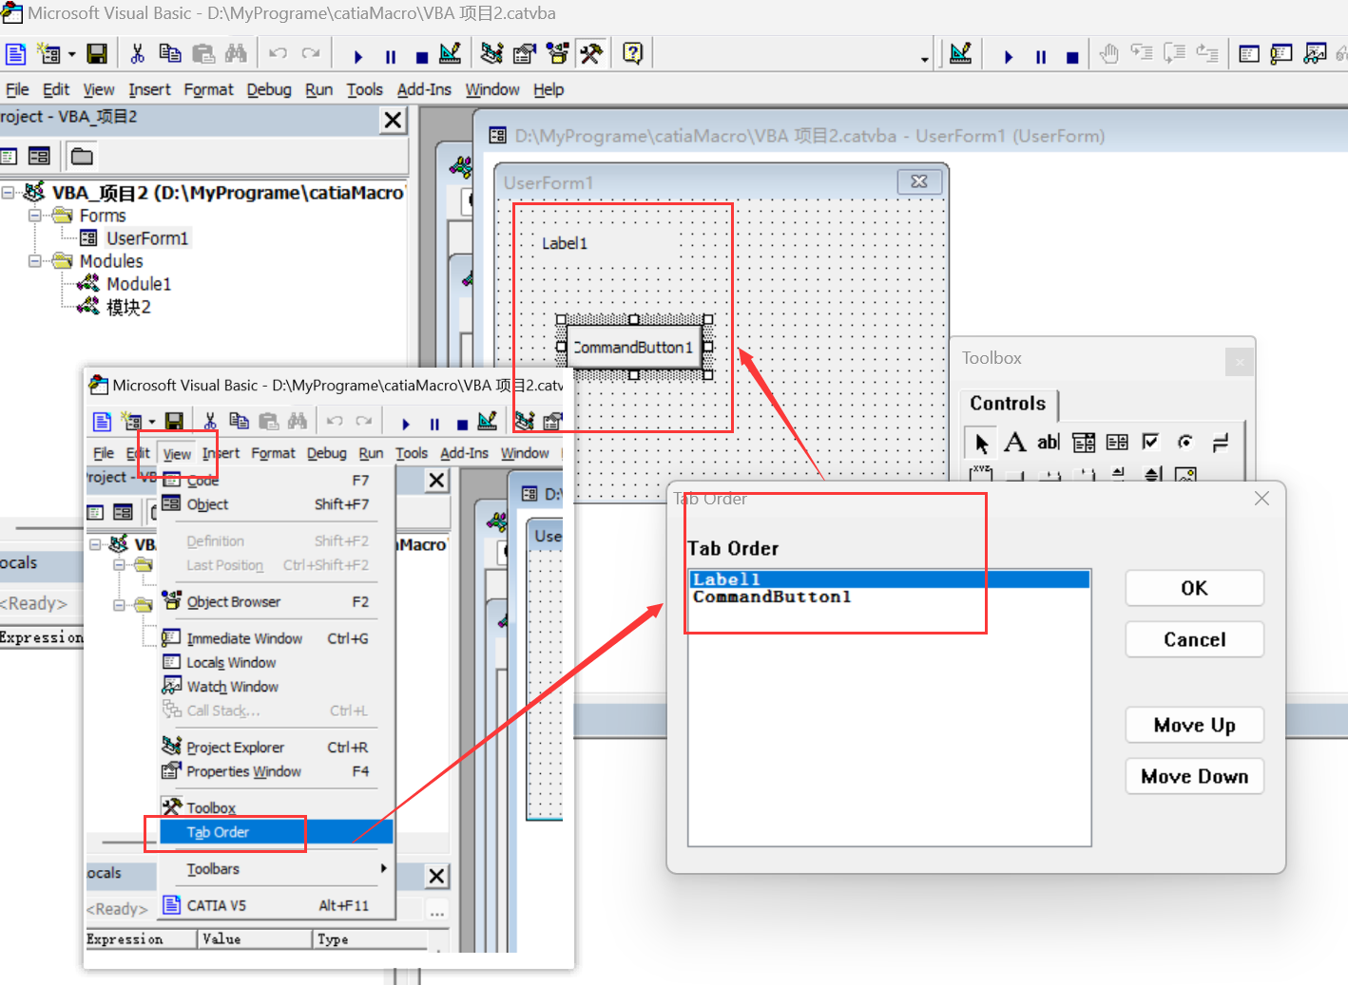
Task: Open the Format menu in main window
Action: 208,89
